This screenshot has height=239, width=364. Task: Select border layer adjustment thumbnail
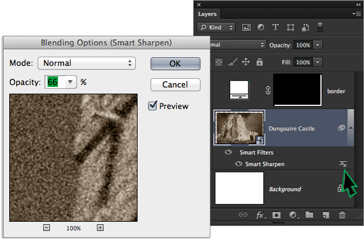[239, 90]
